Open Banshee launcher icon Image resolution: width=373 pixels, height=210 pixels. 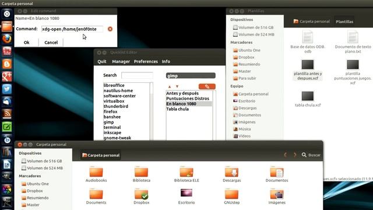click(7, 139)
